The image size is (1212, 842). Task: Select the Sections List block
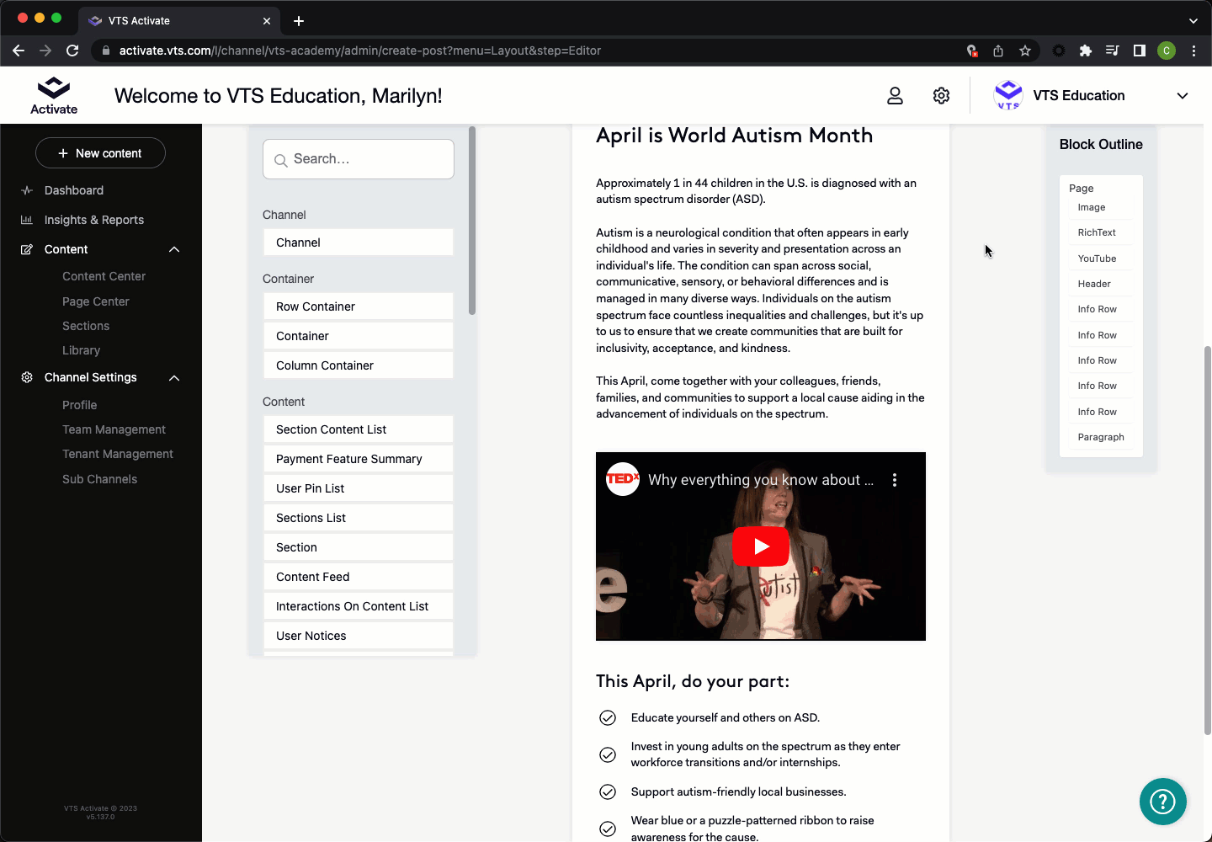tap(359, 518)
